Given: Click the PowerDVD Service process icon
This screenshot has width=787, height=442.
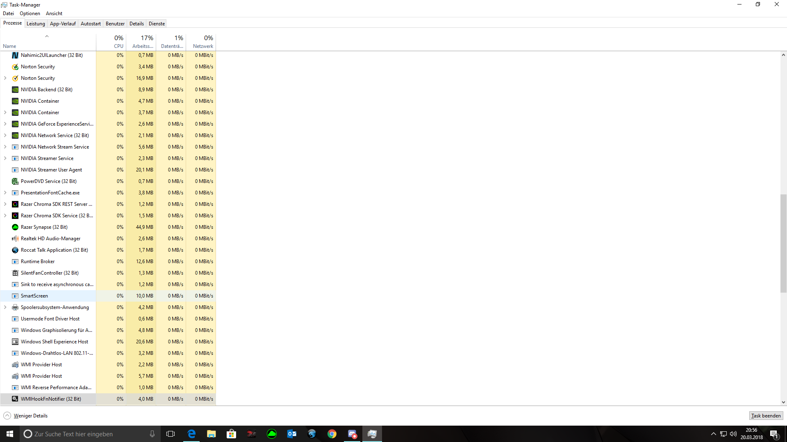Looking at the screenshot, I should (x=15, y=181).
